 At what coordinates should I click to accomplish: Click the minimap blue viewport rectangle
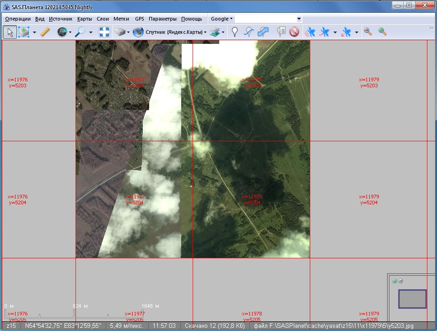click(412, 299)
